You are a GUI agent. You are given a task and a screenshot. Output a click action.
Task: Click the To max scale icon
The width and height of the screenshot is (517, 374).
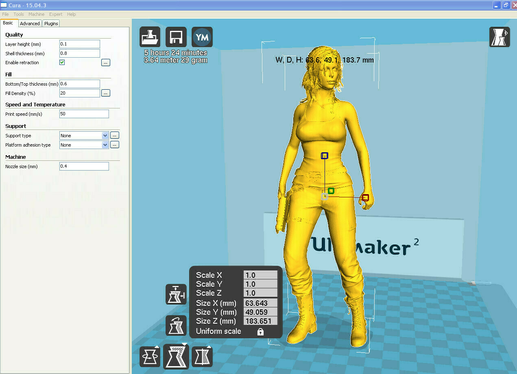(x=176, y=294)
